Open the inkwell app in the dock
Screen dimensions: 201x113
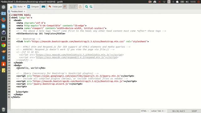(x=3, y=32)
